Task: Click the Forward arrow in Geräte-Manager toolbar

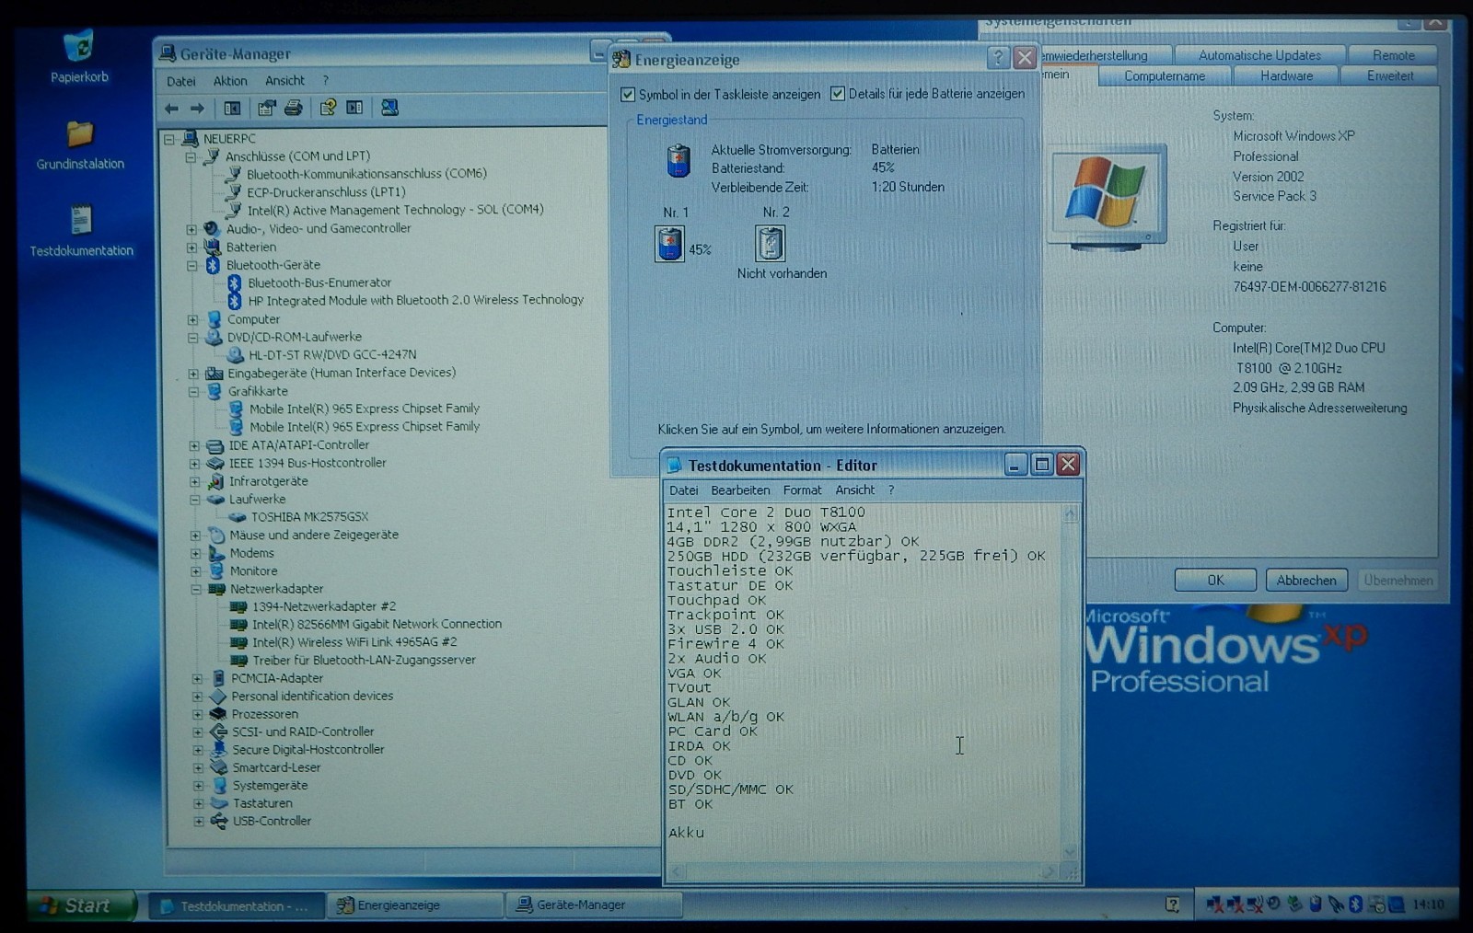Action: (197, 109)
